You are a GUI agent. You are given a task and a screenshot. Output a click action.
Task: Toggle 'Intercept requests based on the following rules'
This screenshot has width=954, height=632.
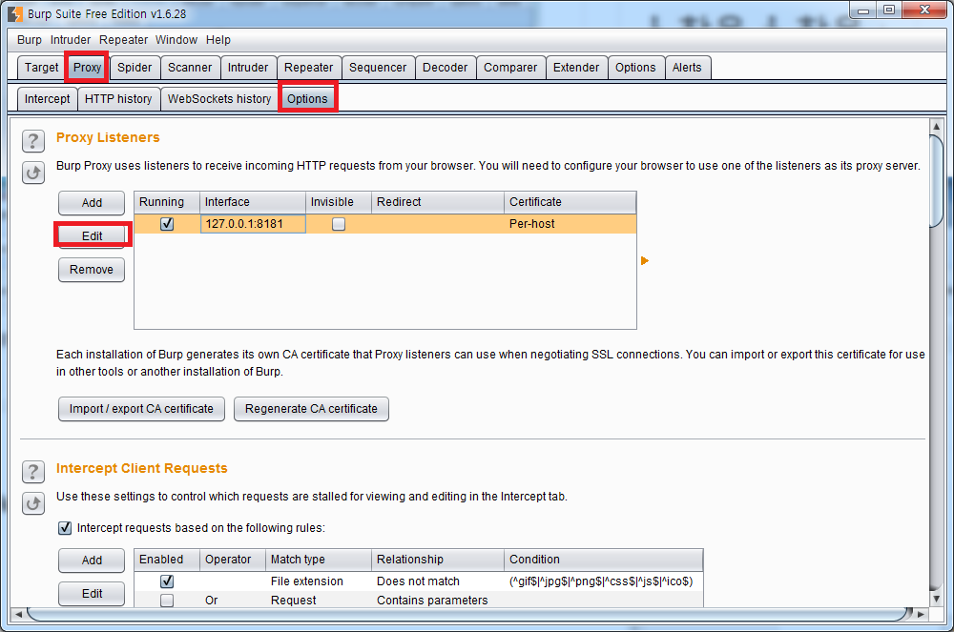point(65,527)
